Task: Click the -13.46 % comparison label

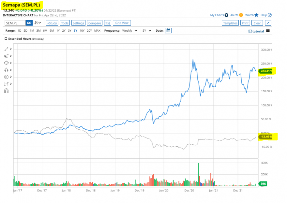Action: 265,137
